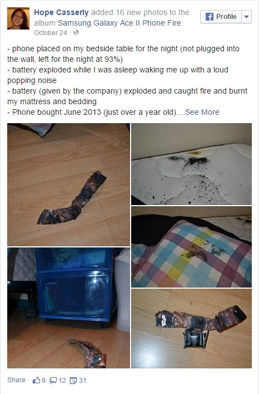Open the 12 comments count
This screenshot has width=259, height=394.
click(x=62, y=381)
